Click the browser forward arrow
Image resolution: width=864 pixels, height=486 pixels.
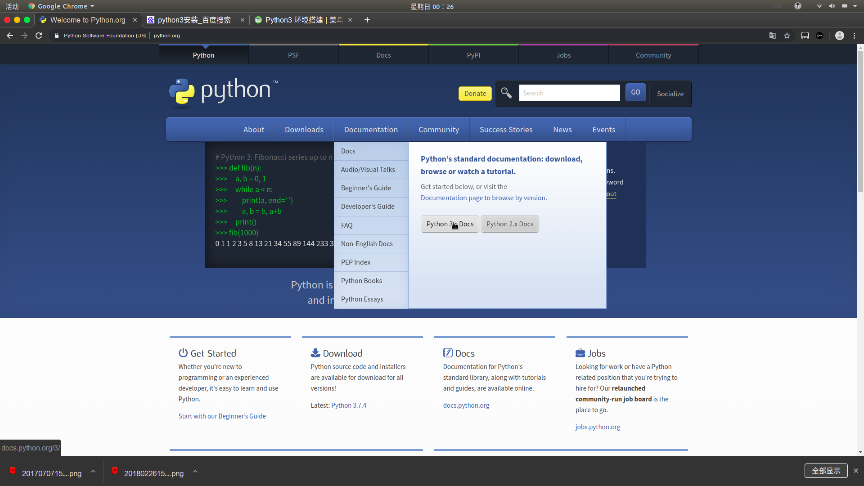[24, 36]
